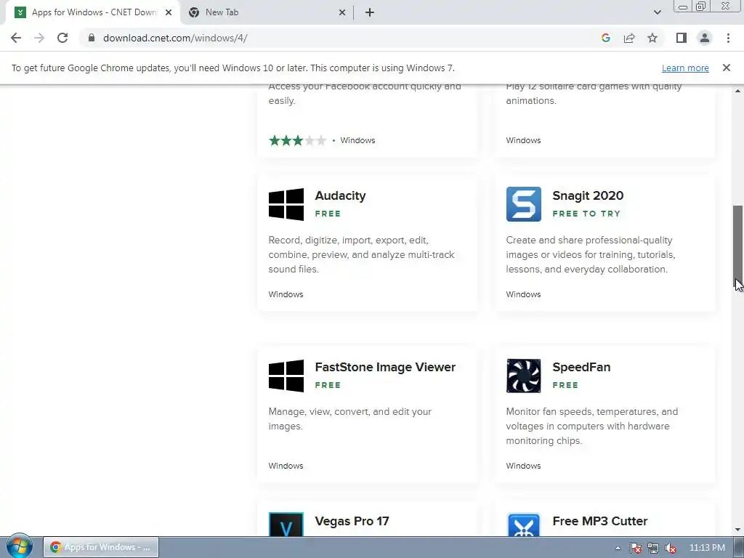Click the SpeedFan fan icon
The image size is (744, 558).
click(x=523, y=376)
